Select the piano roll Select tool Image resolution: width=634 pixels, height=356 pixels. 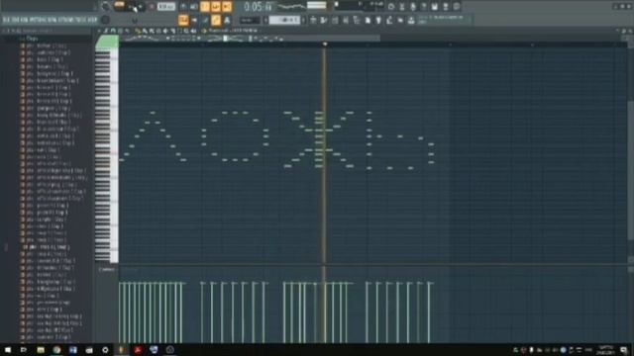(x=180, y=31)
